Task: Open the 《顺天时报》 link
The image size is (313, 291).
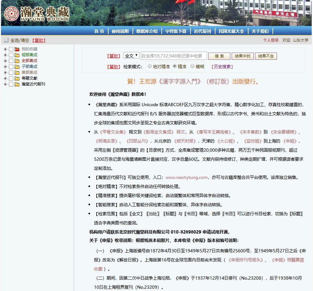Action: click(x=185, y=141)
